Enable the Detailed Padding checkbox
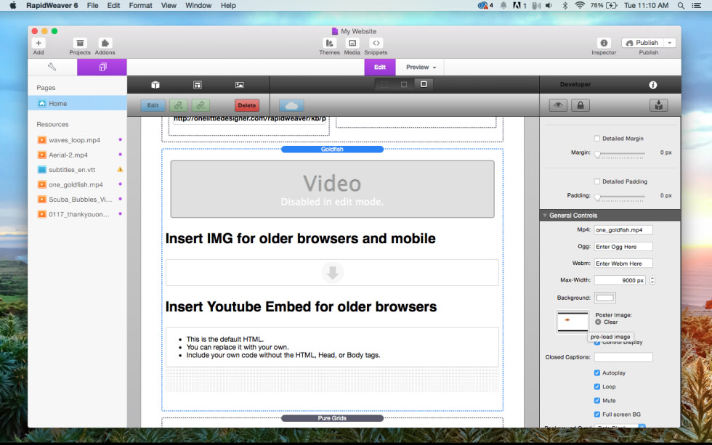 (x=597, y=181)
